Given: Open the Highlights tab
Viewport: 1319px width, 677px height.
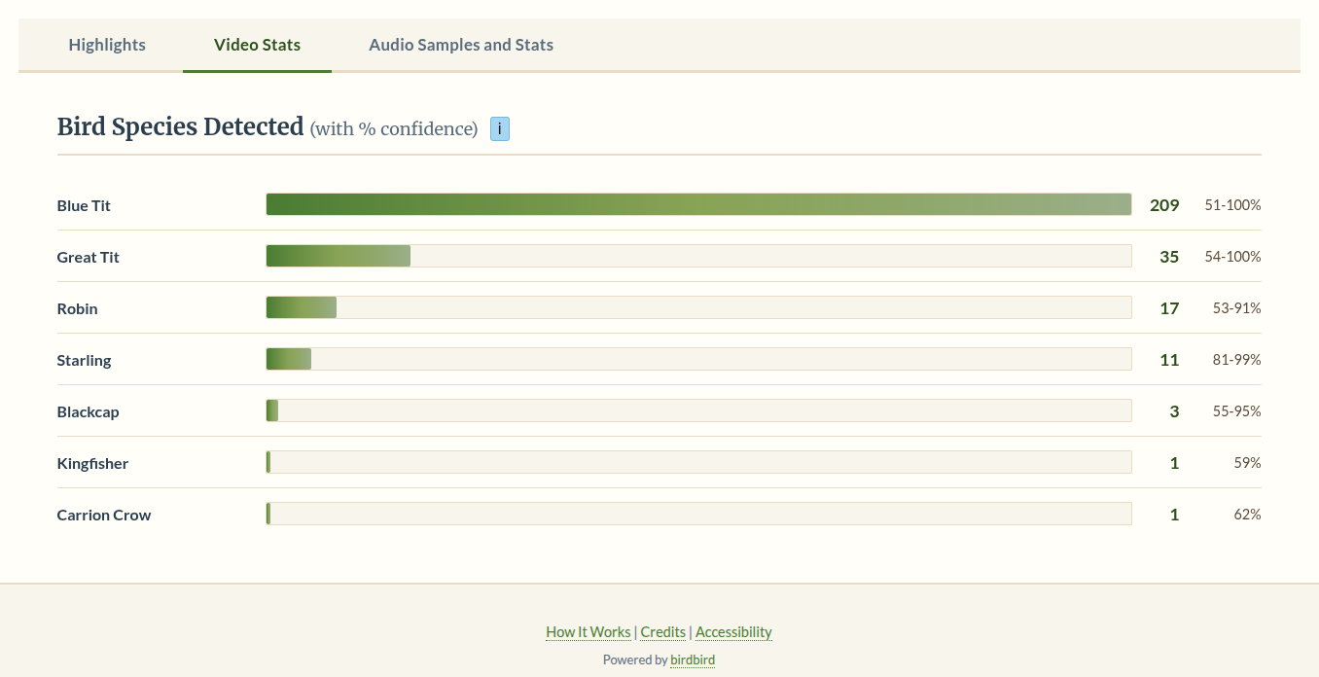Looking at the screenshot, I should click(x=107, y=45).
